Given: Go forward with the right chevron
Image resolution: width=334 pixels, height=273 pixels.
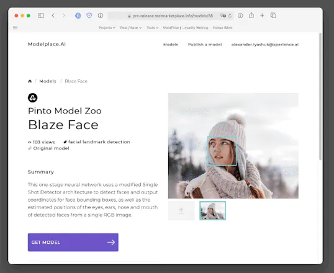Looking at the screenshot, I should (63, 16).
